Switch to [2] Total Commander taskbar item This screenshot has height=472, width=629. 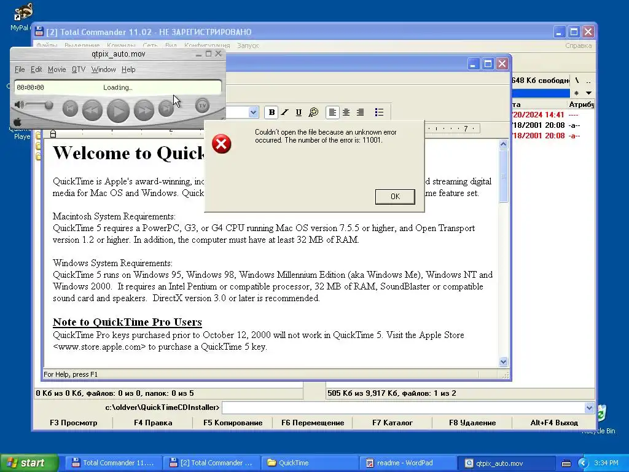pos(211,463)
